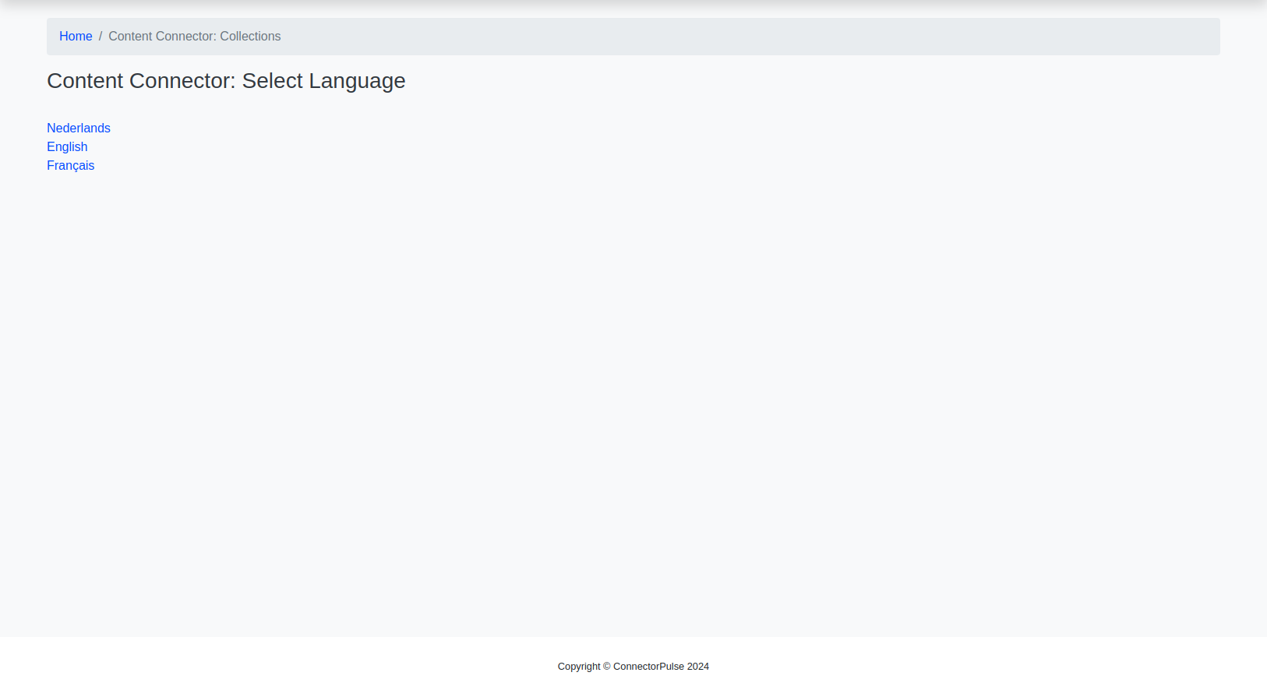Screen dimensions: 1267x697
Task: Select Nederlands as the language
Action: 79,128
